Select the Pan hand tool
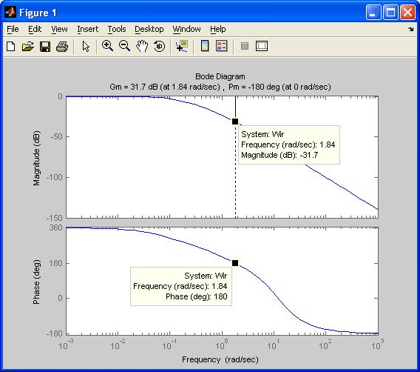420x372 pixels. (142, 46)
